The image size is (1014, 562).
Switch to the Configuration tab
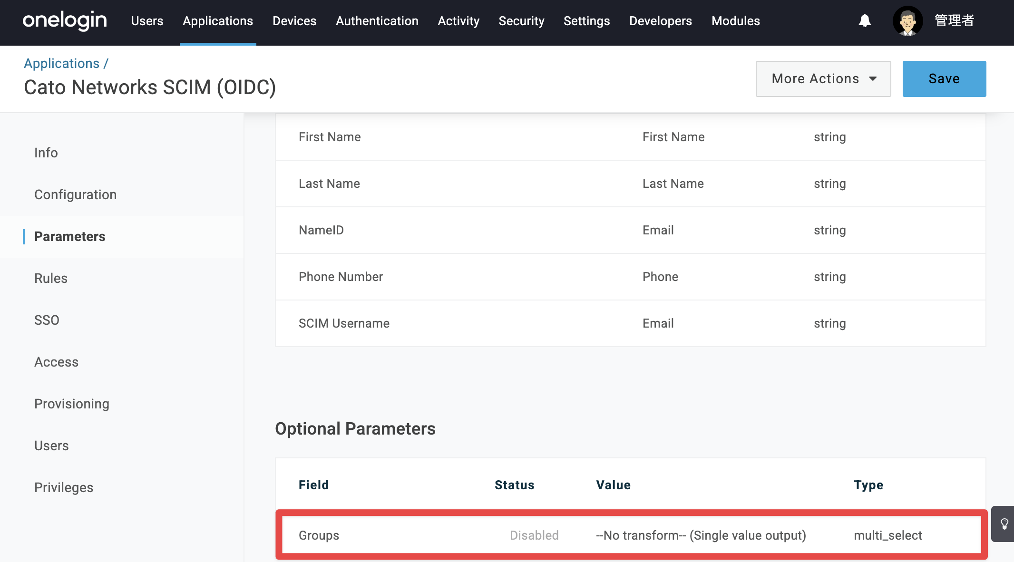coord(75,194)
